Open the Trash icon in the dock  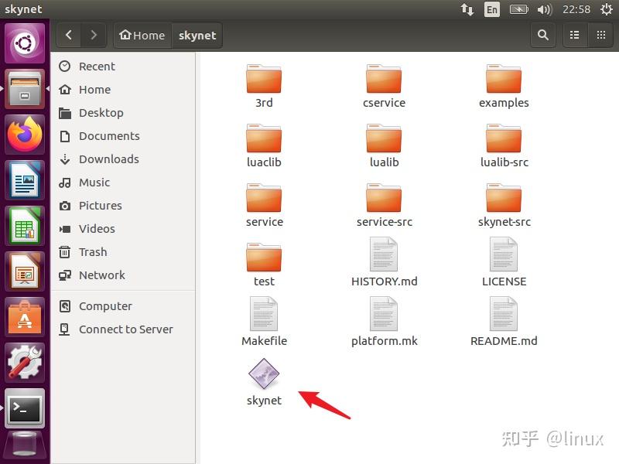pyautogui.click(x=25, y=443)
